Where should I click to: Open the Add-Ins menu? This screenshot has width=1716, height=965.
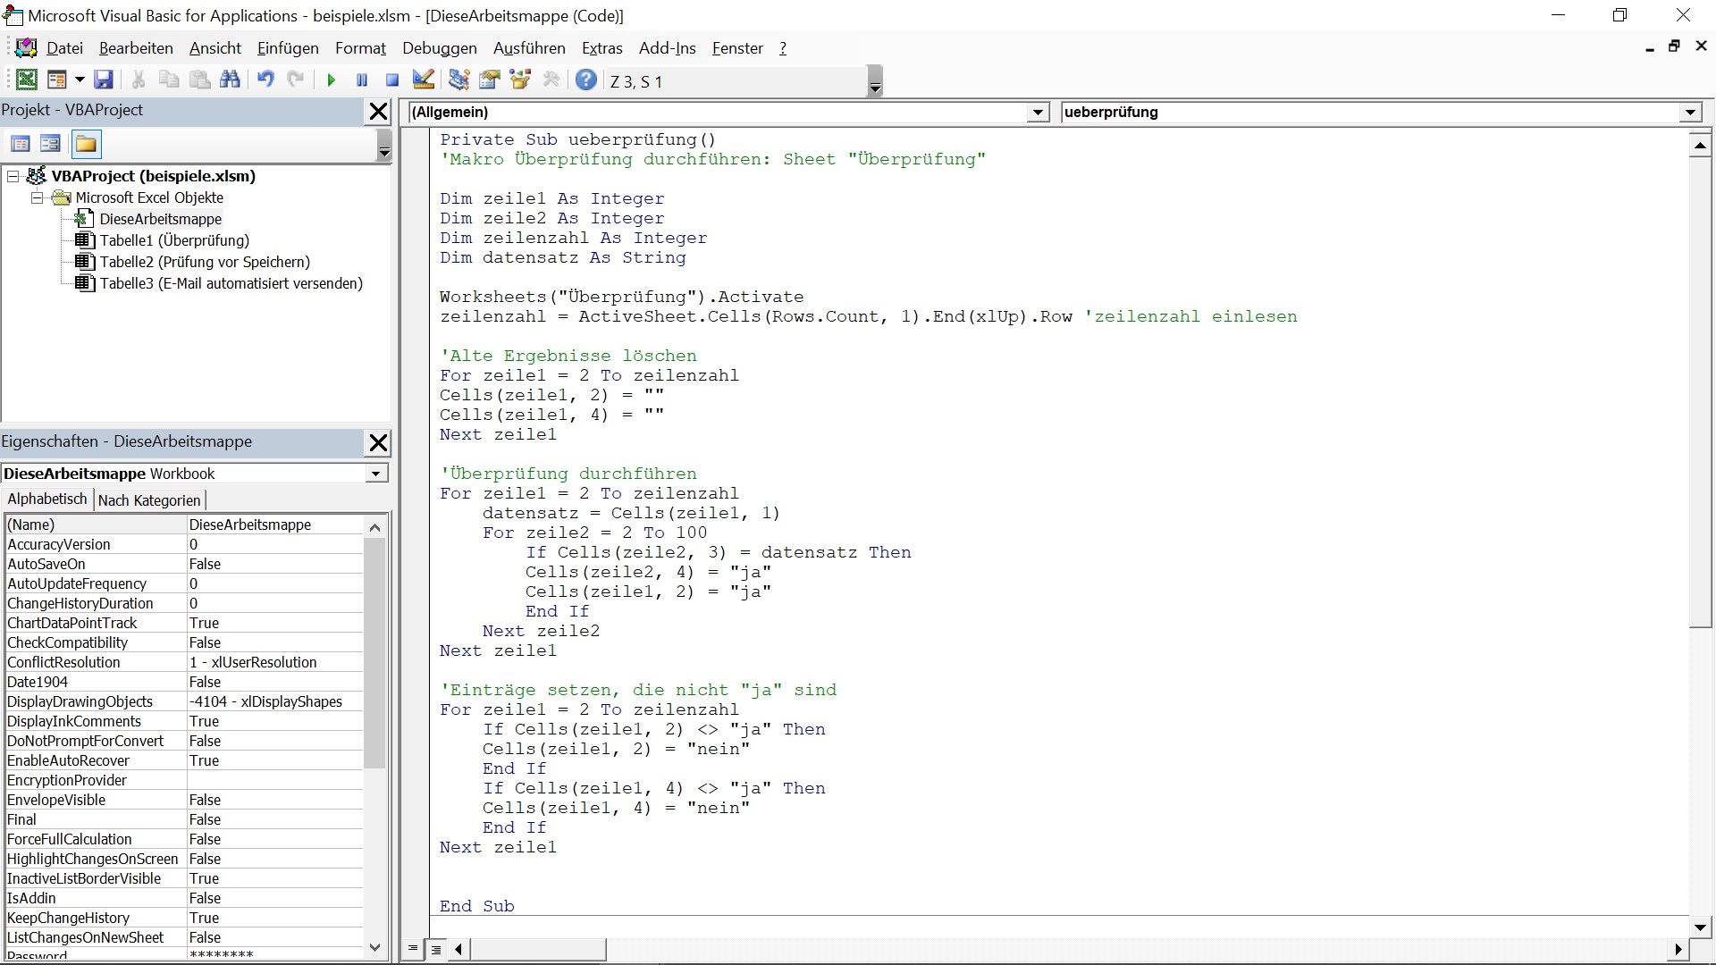pos(668,48)
